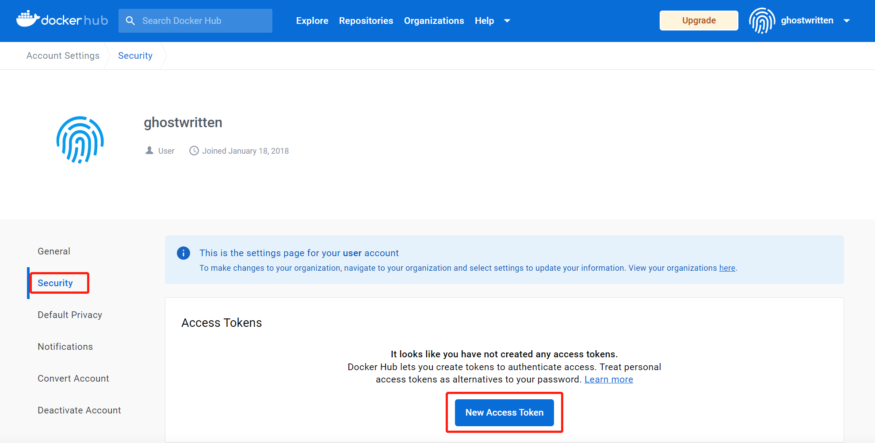Go to Account Settings breadcrumb
The height and width of the screenshot is (443, 875).
click(63, 56)
